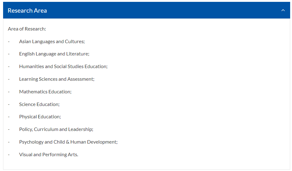Click the dash before English Language

pos(9,54)
